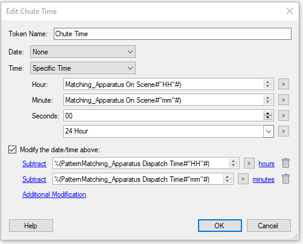The height and width of the screenshot is (244, 303).
Task: Change the hours unit link
Action: (x=266, y=164)
